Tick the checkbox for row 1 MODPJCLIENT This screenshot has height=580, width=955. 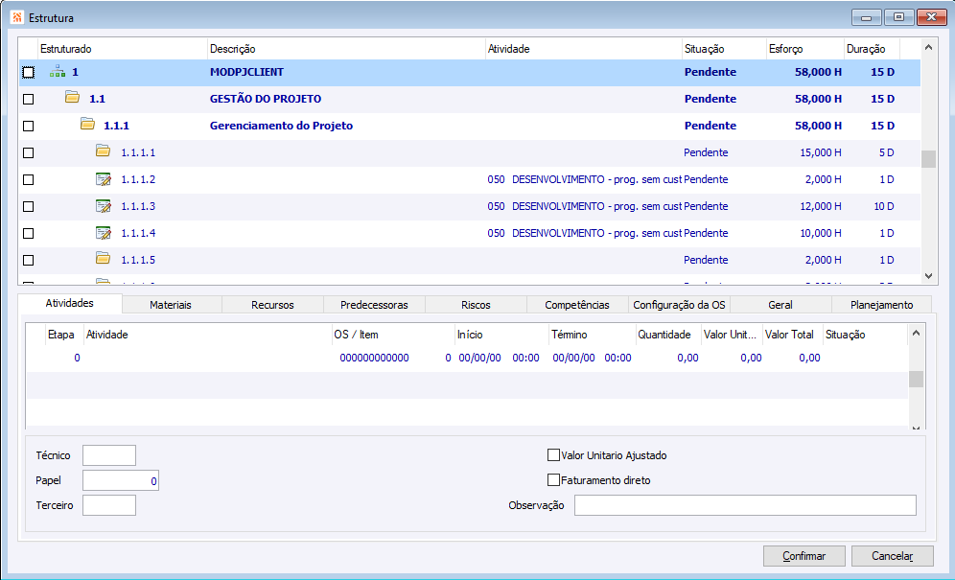tap(28, 73)
